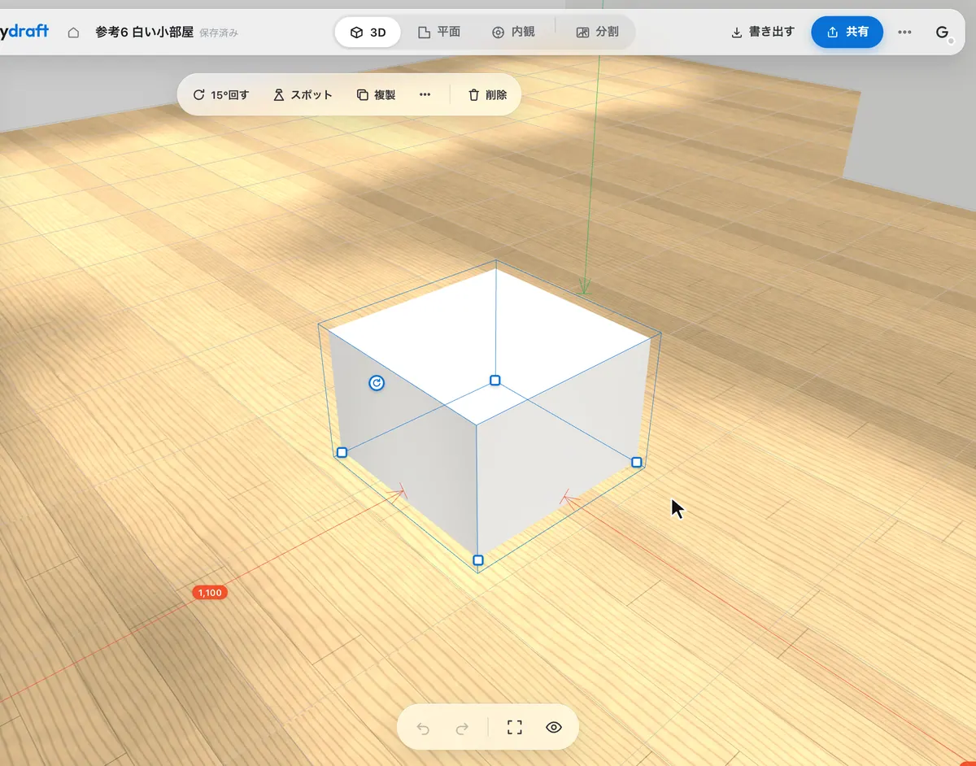Image resolution: width=976 pixels, height=766 pixels.
Task: Duplicate object with 複製
Action: pyautogui.click(x=376, y=95)
